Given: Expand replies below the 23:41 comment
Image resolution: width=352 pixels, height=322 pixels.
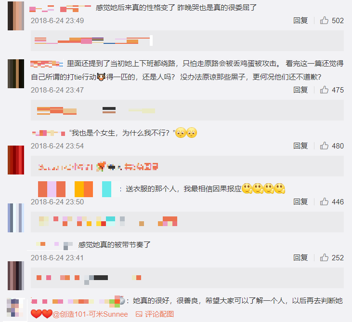Looking at the screenshot, I should point(187,278).
